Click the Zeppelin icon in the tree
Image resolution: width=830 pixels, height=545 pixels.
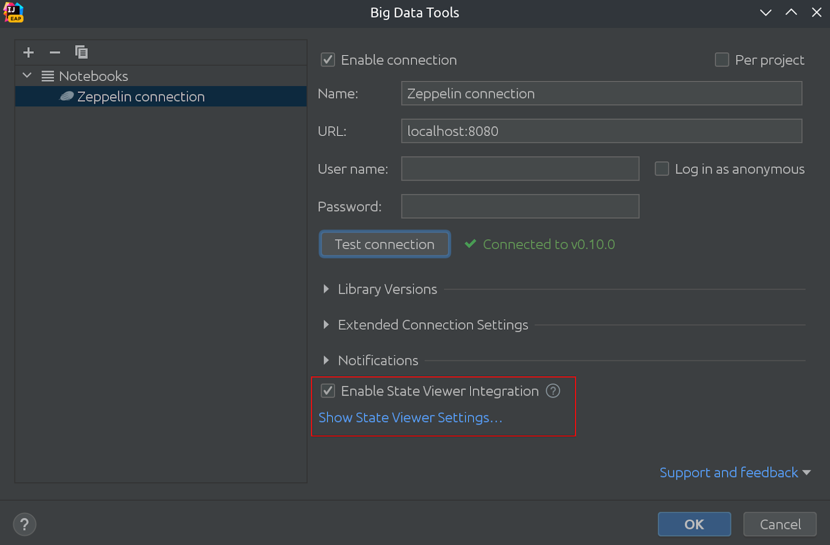66,97
